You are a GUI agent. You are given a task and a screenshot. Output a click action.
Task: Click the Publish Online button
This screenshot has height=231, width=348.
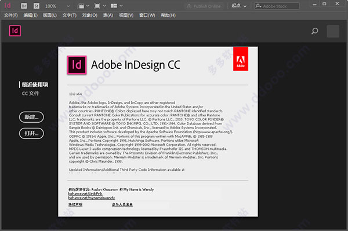coord(204,6)
